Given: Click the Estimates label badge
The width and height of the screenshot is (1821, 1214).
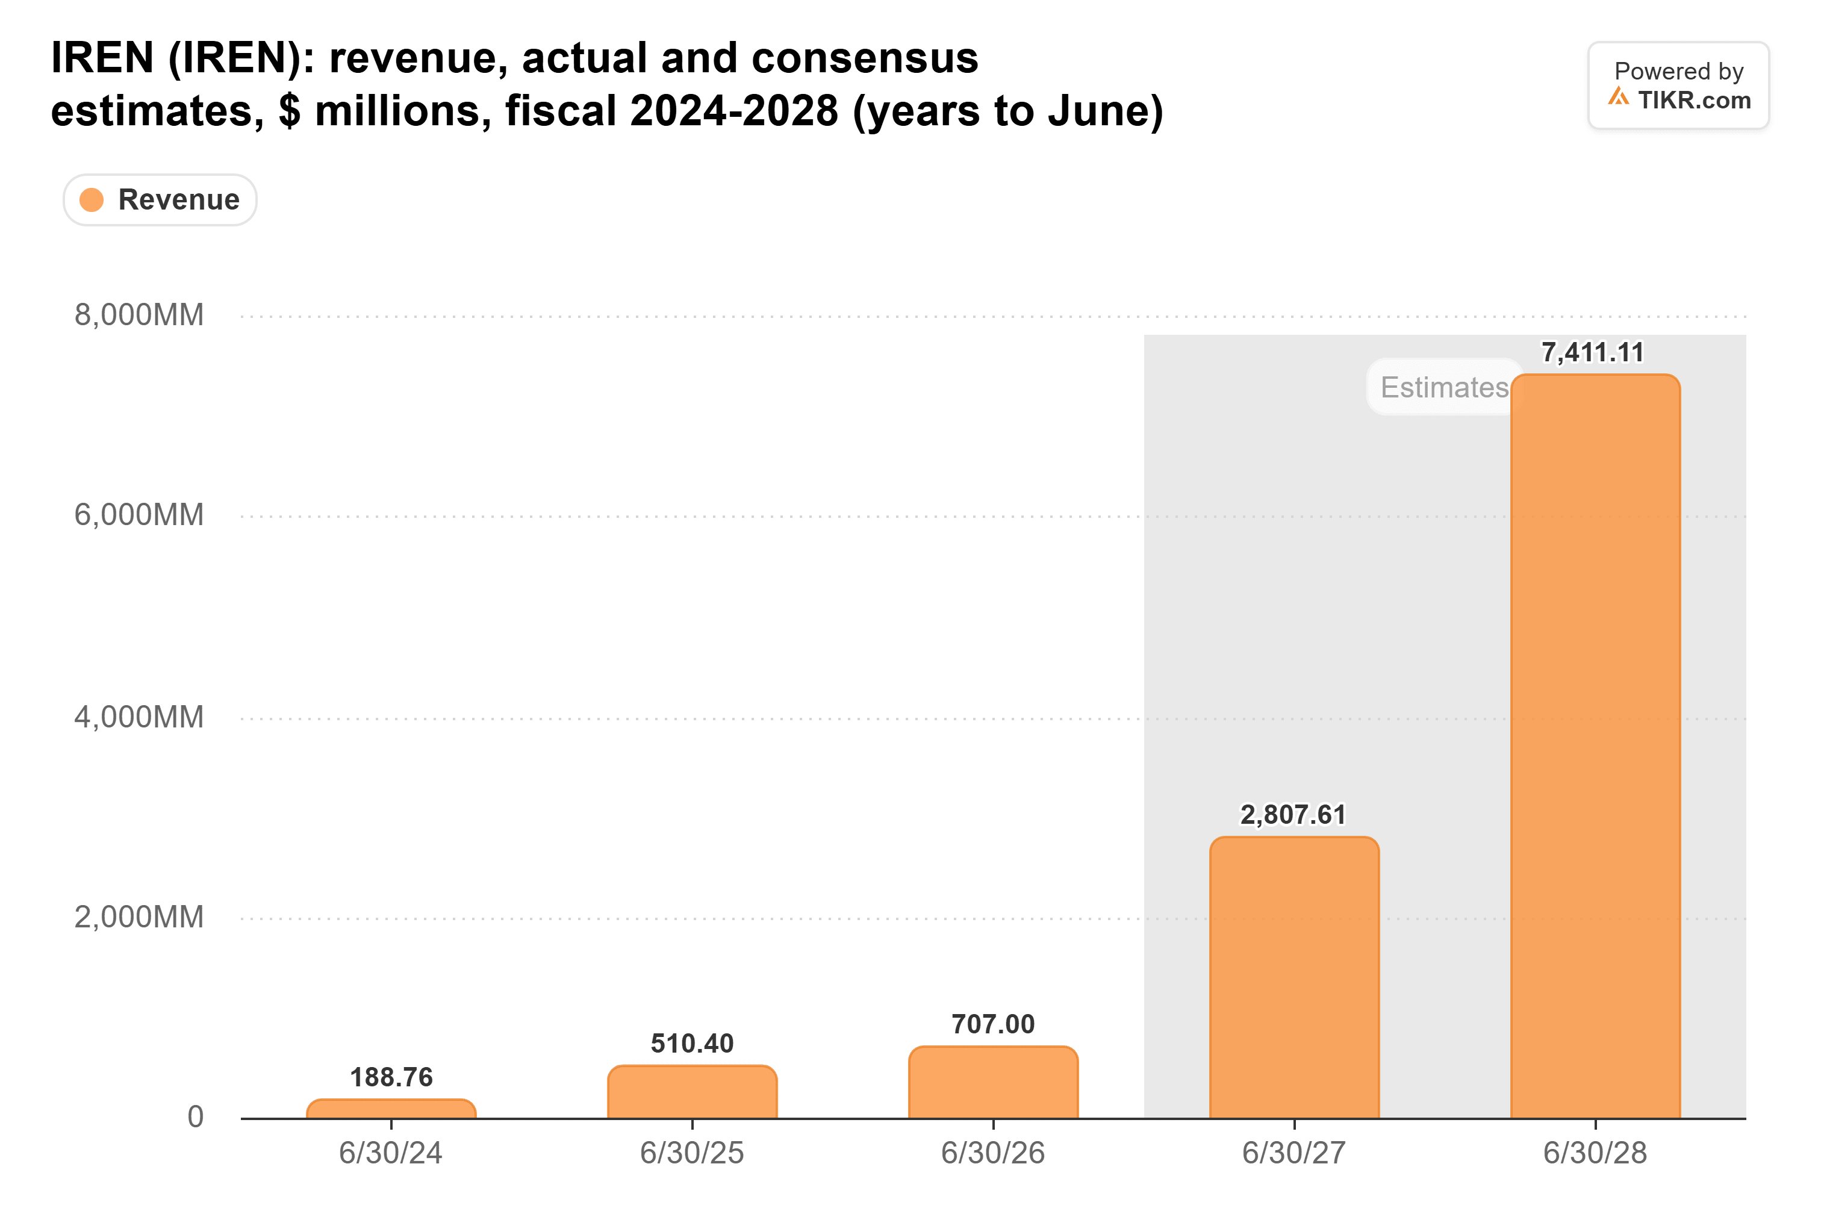Looking at the screenshot, I should point(1443,387).
